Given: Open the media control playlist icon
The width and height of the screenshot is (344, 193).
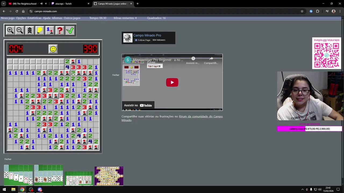Looking at the screenshot, I should tap(327, 11).
